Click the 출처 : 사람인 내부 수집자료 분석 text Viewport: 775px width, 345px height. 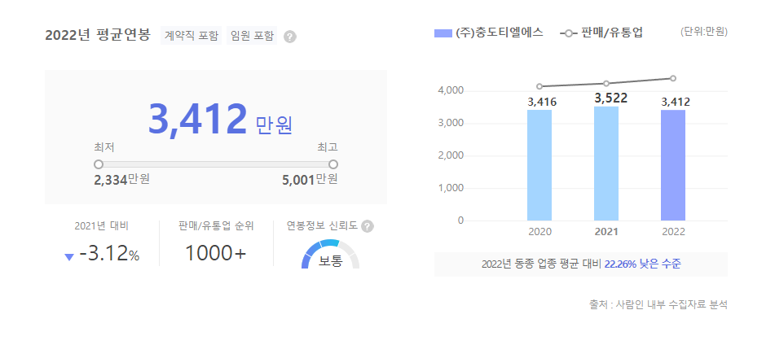658,304
